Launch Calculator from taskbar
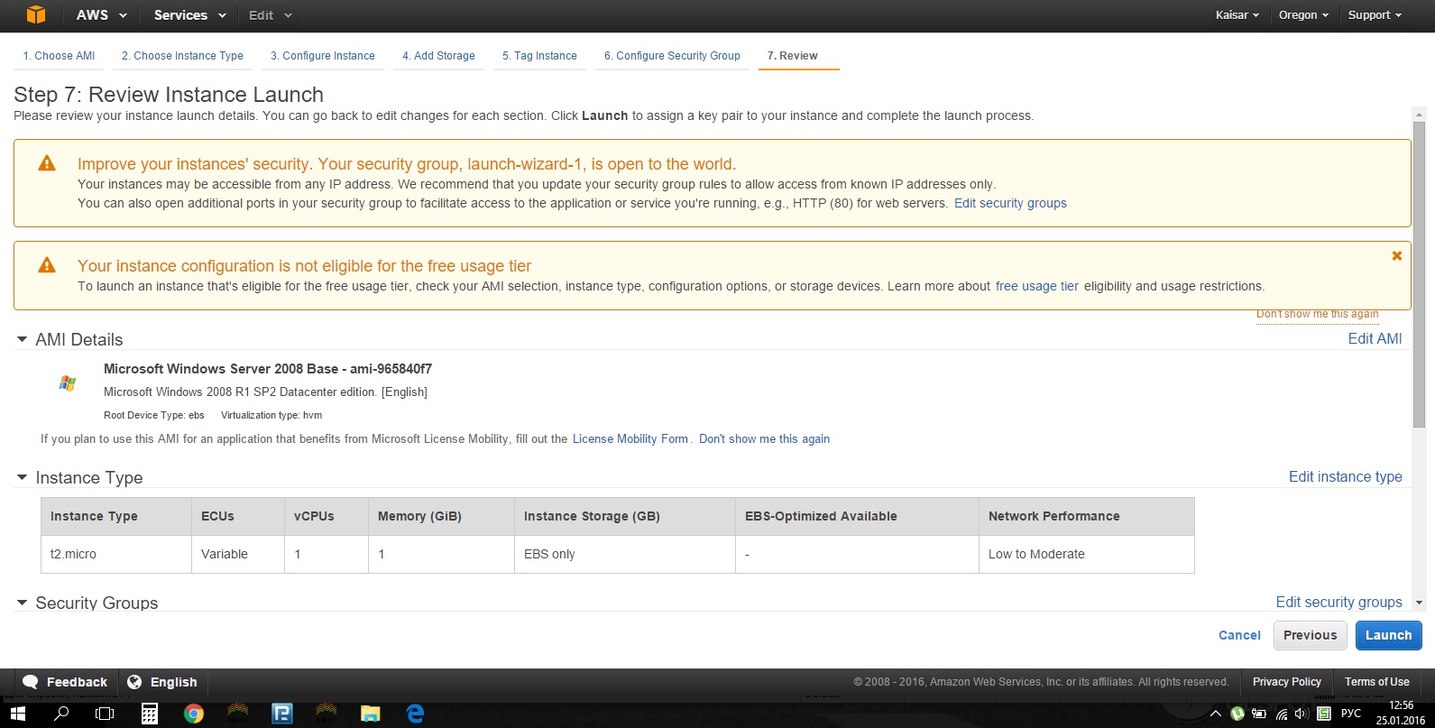 [150, 714]
